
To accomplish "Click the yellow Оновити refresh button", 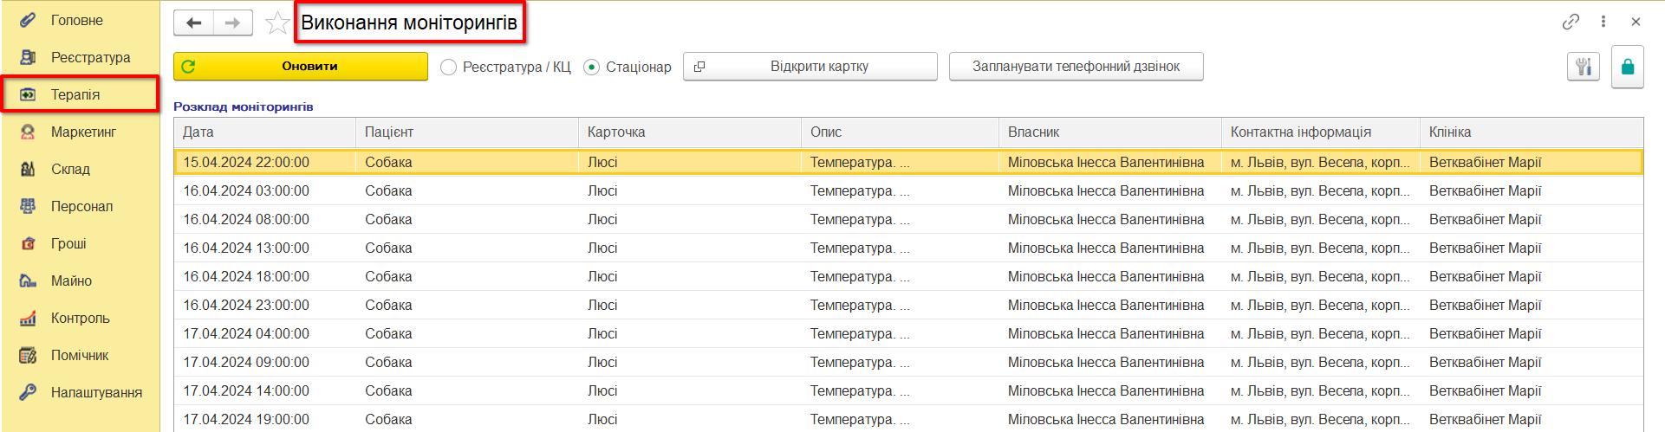I will (301, 67).
